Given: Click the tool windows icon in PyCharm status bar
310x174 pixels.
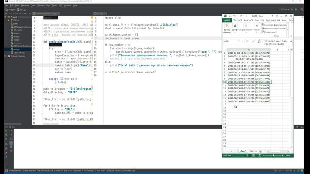Looking at the screenshot, I should (6, 171).
